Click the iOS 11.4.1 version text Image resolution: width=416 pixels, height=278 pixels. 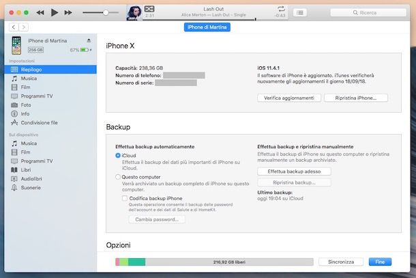(x=268, y=68)
